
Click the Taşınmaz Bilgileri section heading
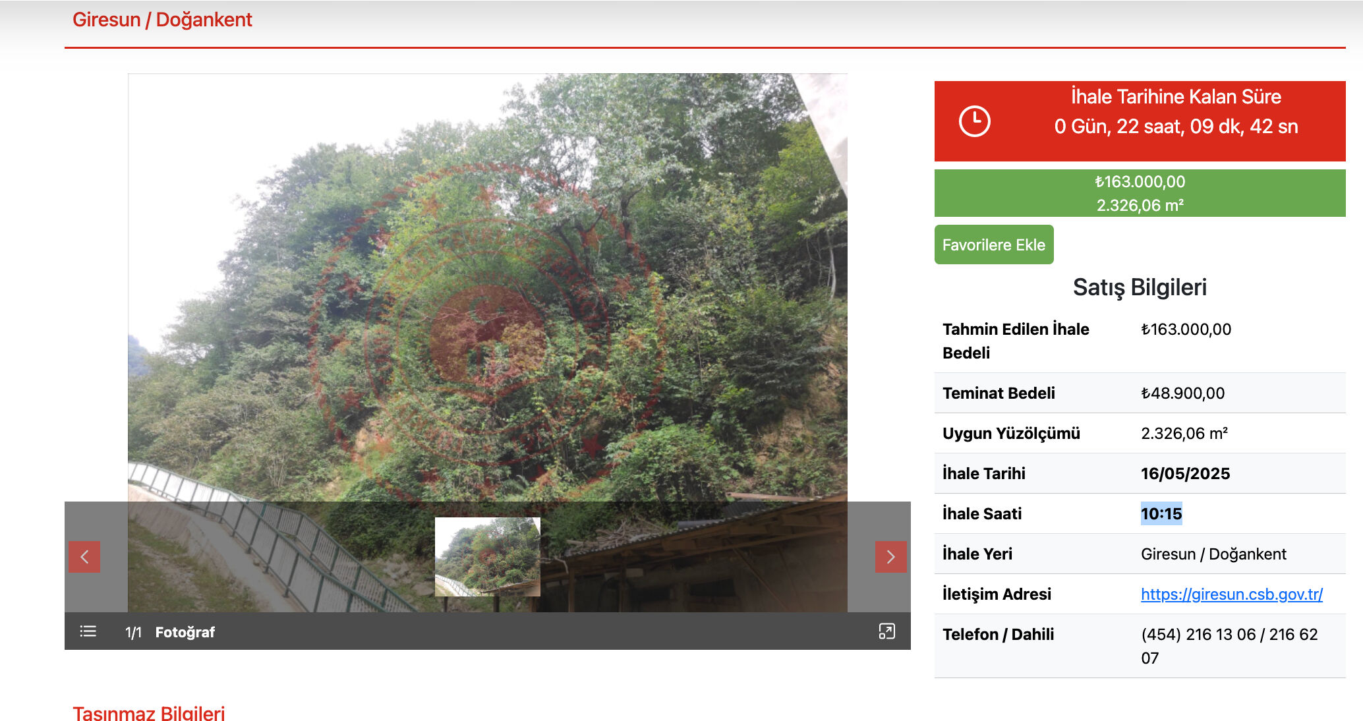pyautogui.click(x=149, y=712)
